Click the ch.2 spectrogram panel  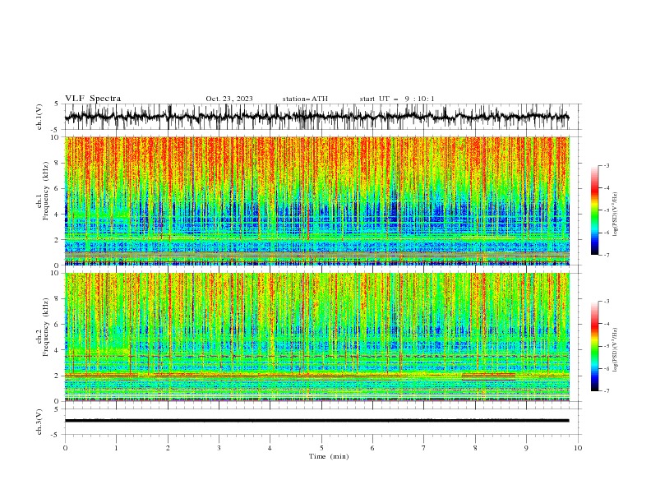point(317,337)
